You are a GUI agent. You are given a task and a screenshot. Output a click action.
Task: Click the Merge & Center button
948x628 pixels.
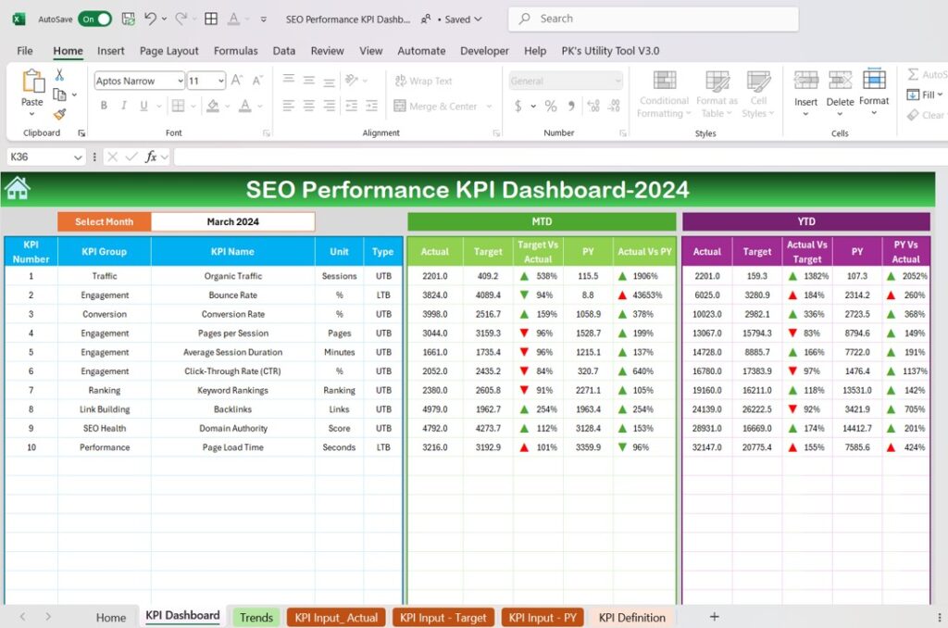tap(435, 107)
